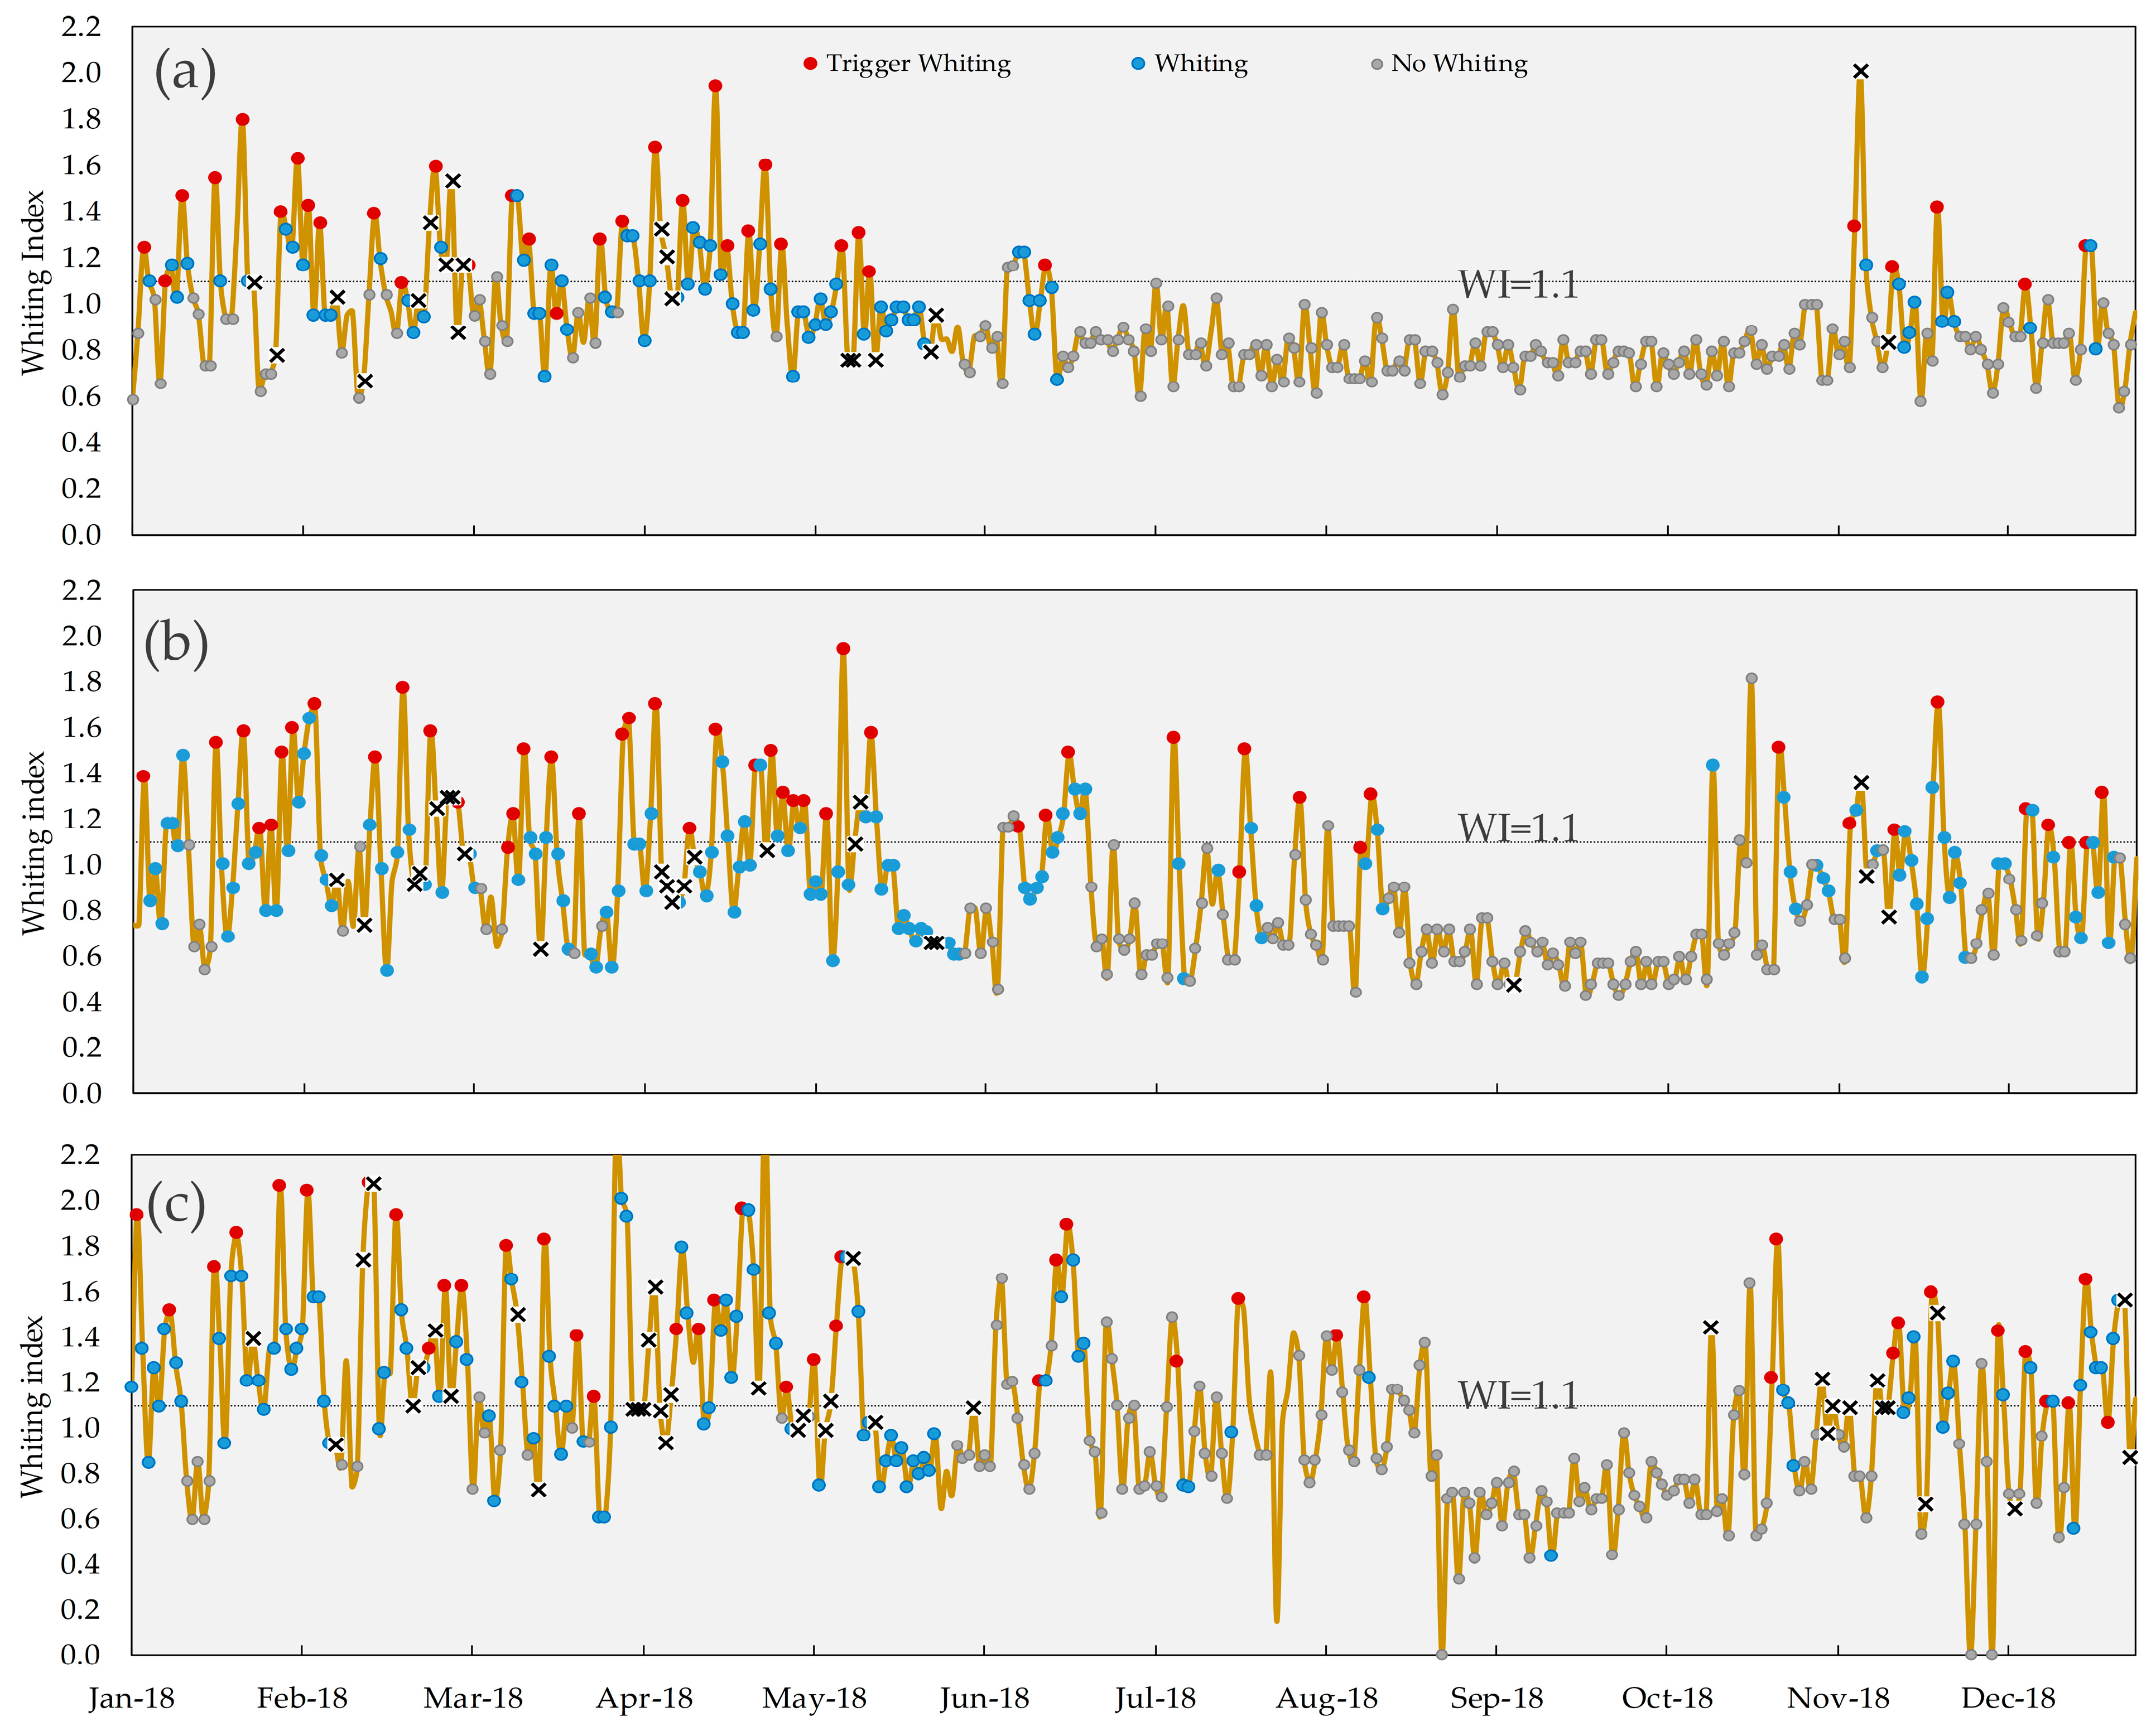Click the Feb-18 x-axis label

click(x=302, y=1698)
